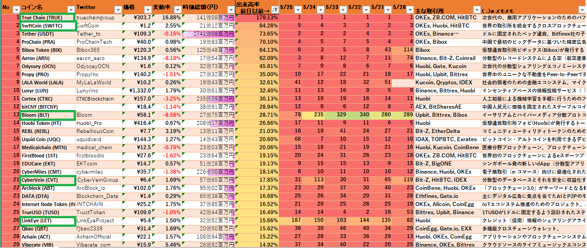
Task: Select Tether's pink-highlighted market cap cell
Action: [208, 34]
